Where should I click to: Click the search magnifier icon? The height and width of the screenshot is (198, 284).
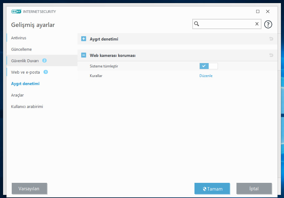pos(197,24)
